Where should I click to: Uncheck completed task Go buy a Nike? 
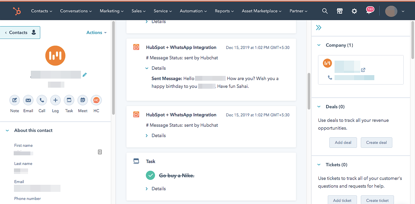click(x=150, y=175)
